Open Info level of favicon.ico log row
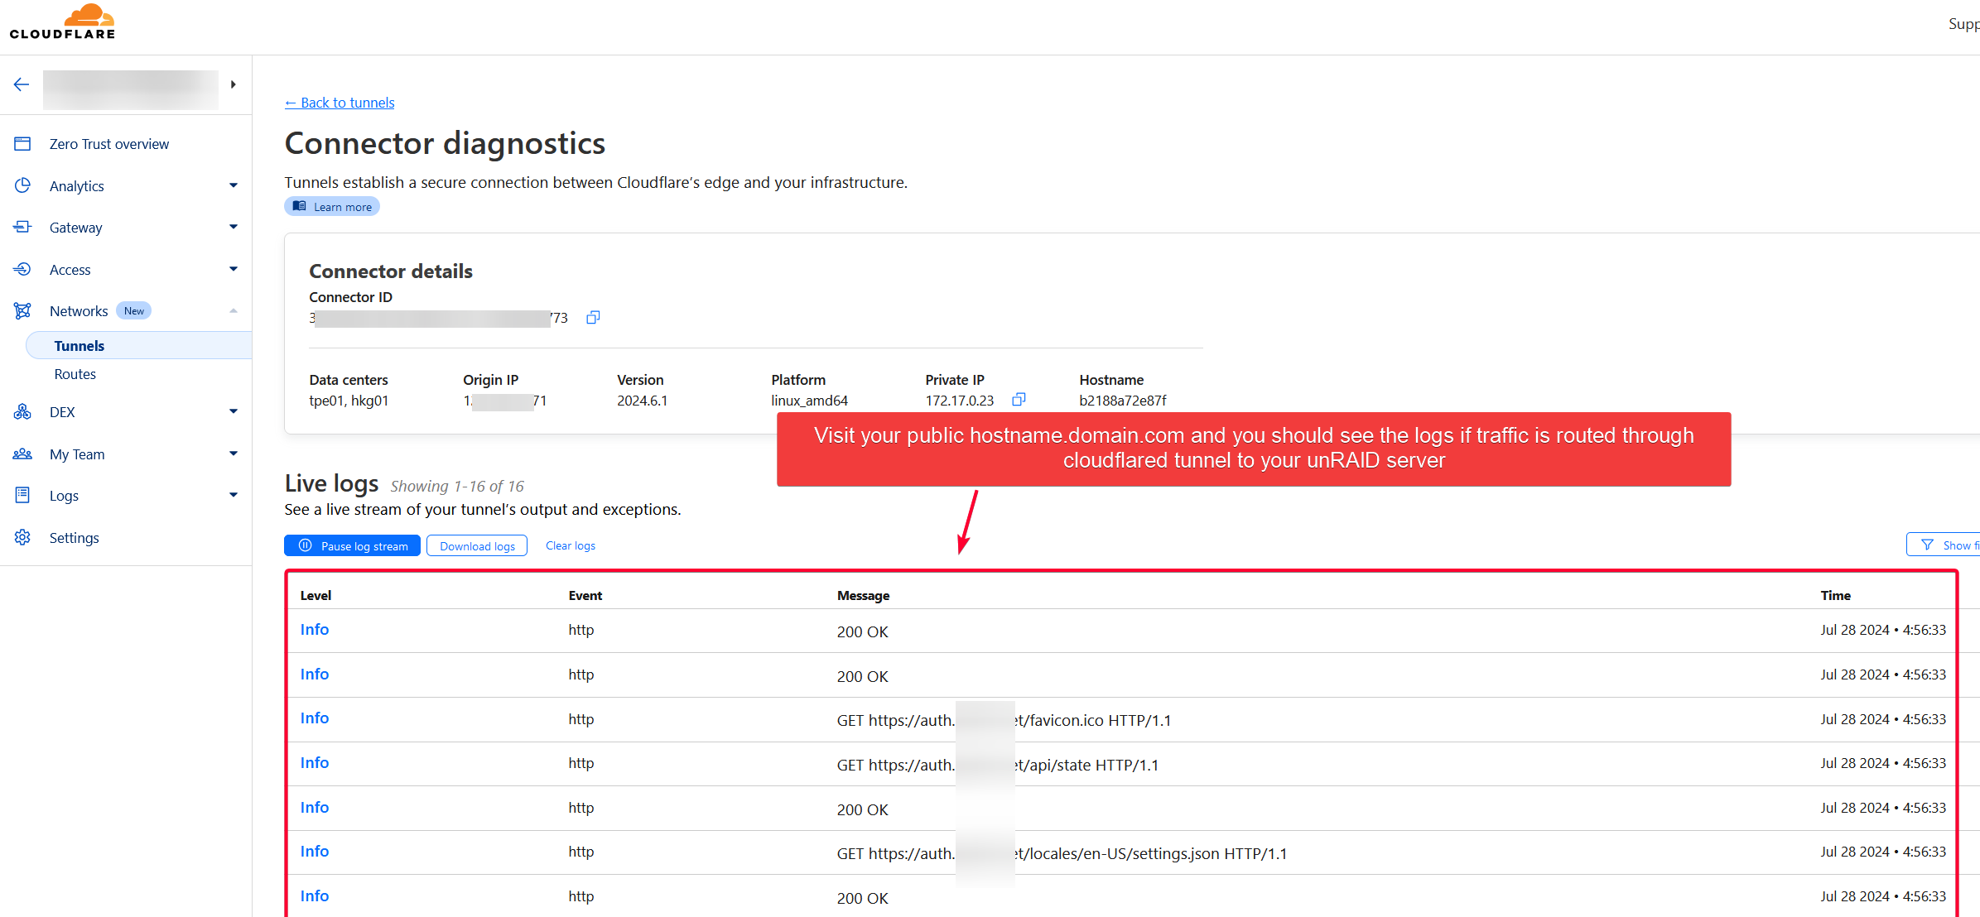Screen dimensions: 1980x917 coord(315,718)
